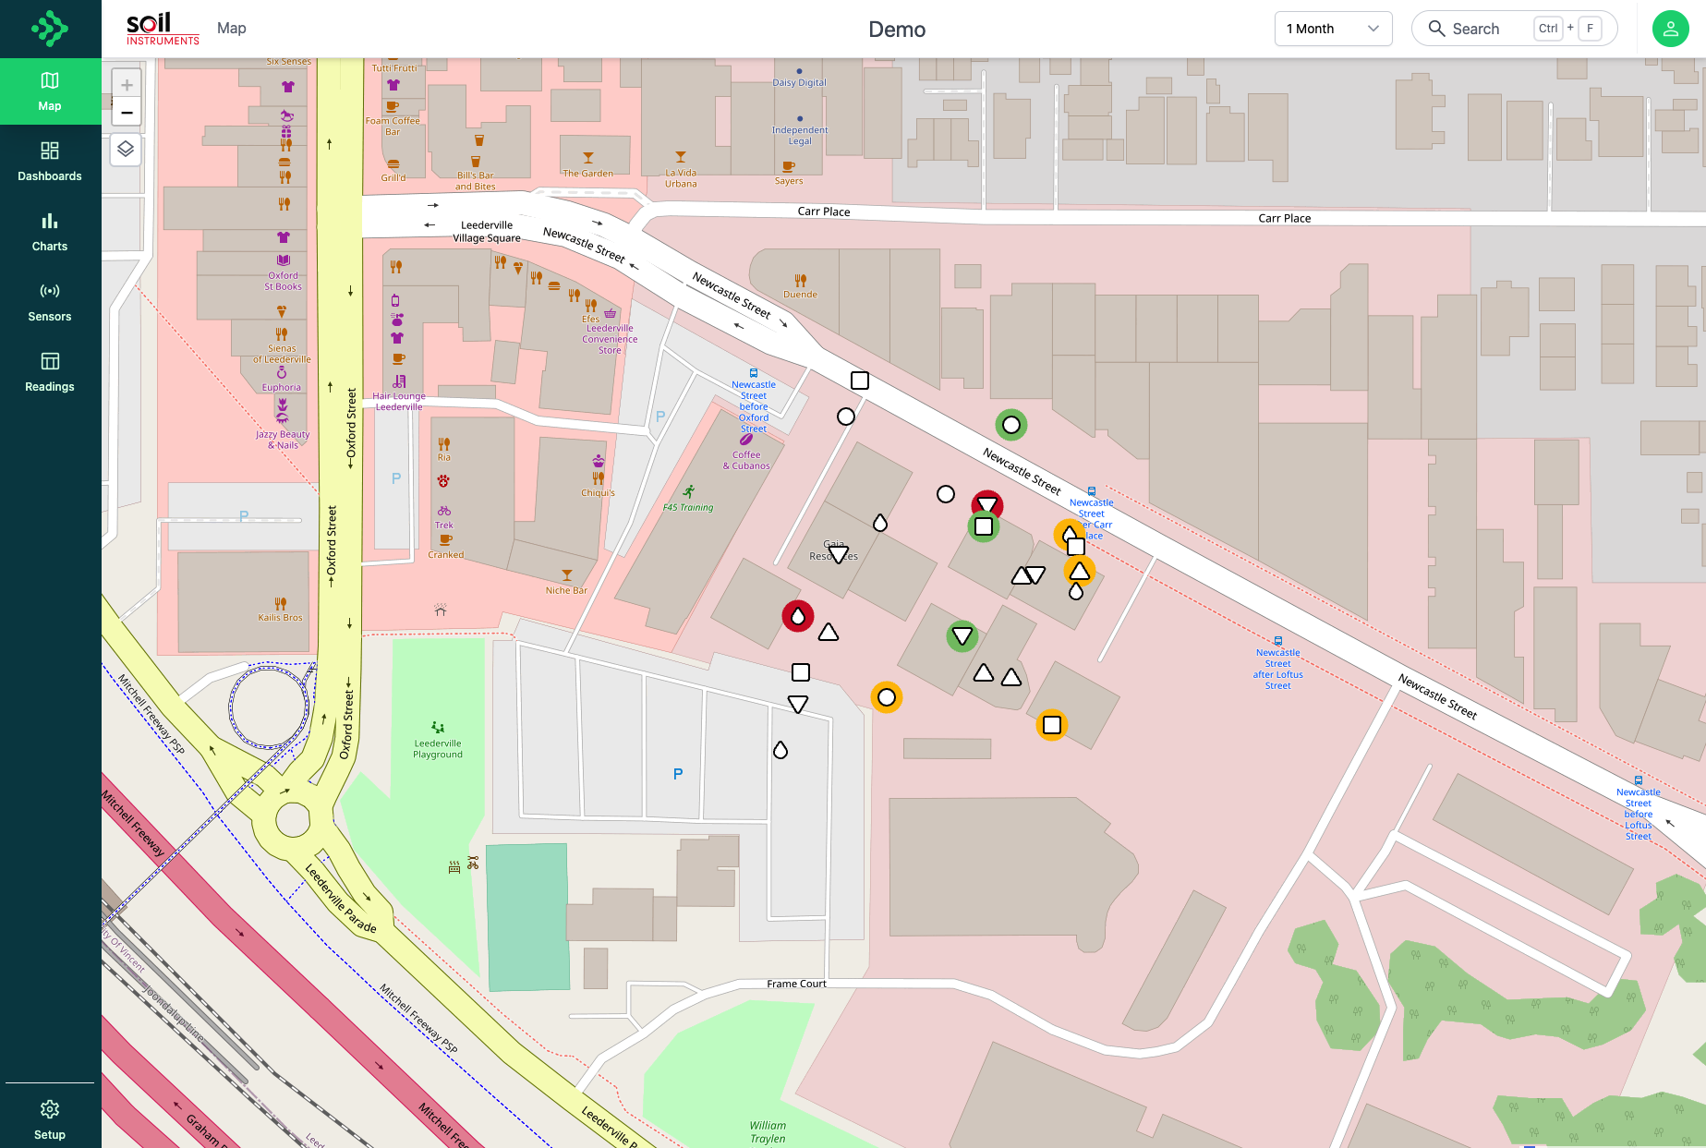Image resolution: width=1706 pixels, height=1148 pixels.
Task: Open the map layers selector
Action: point(126,149)
